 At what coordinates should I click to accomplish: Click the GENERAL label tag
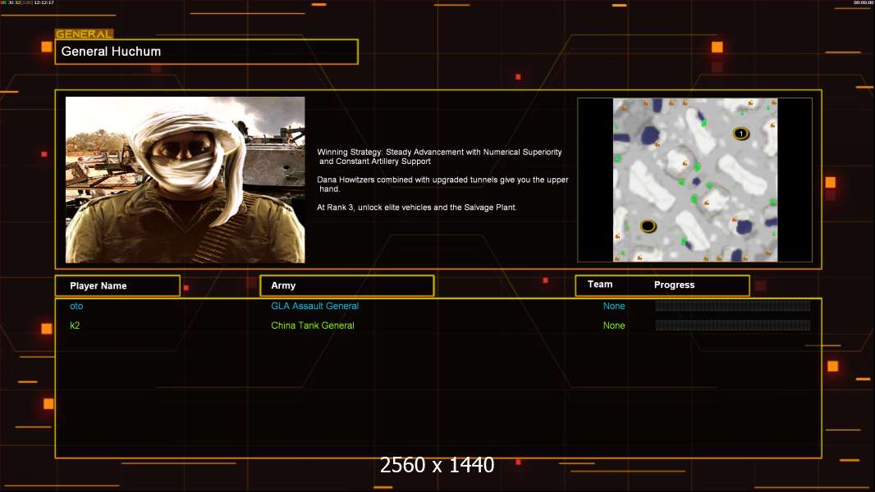coord(84,34)
